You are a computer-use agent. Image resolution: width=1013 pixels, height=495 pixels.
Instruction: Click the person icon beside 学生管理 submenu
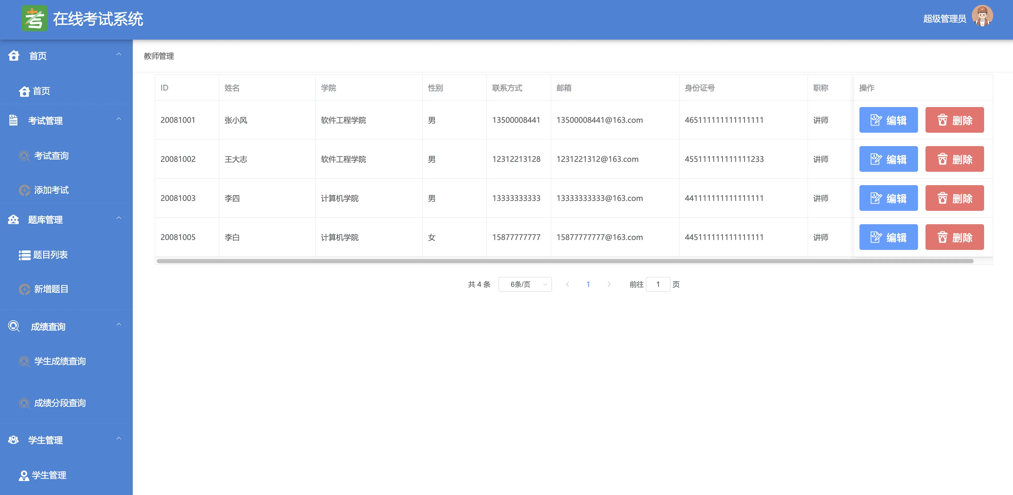(x=24, y=475)
